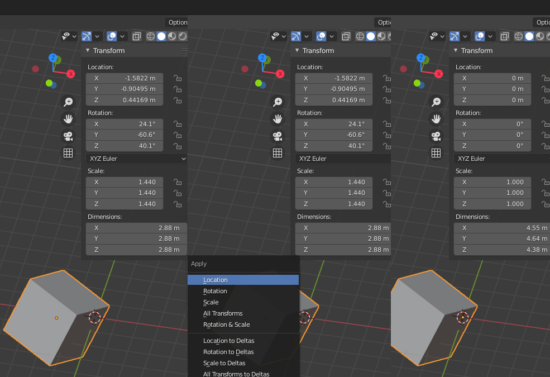Click Location Z 0.44169 m field, middle panel

click(334, 100)
